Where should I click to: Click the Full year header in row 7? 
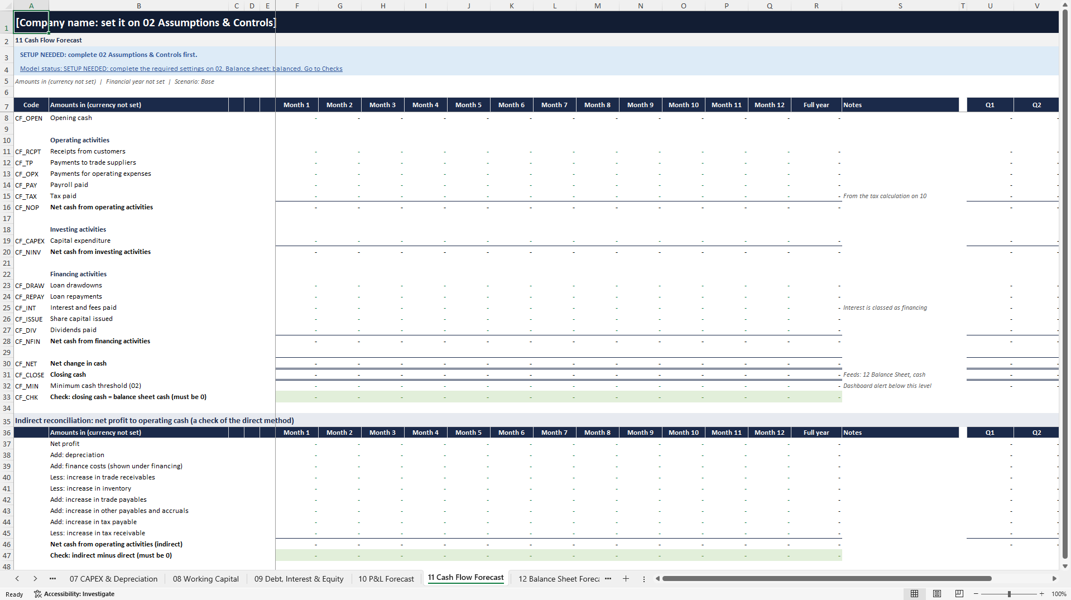[816, 105]
